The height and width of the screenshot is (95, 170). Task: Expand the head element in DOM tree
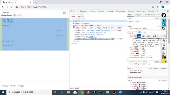click(x=72, y=19)
